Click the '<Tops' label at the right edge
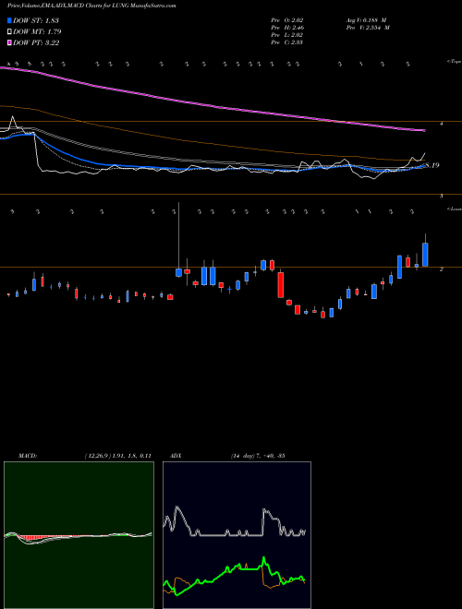 (454, 62)
